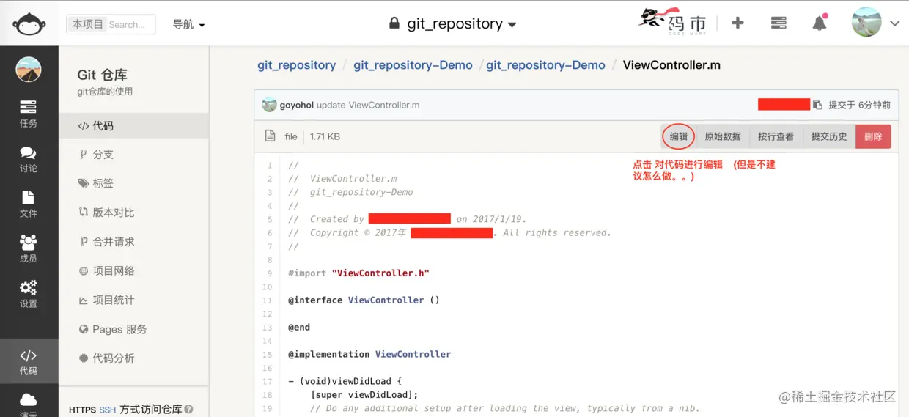Click the [super viewDidLoad]; line
Image resolution: width=909 pixels, height=417 pixels.
coord(364,395)
